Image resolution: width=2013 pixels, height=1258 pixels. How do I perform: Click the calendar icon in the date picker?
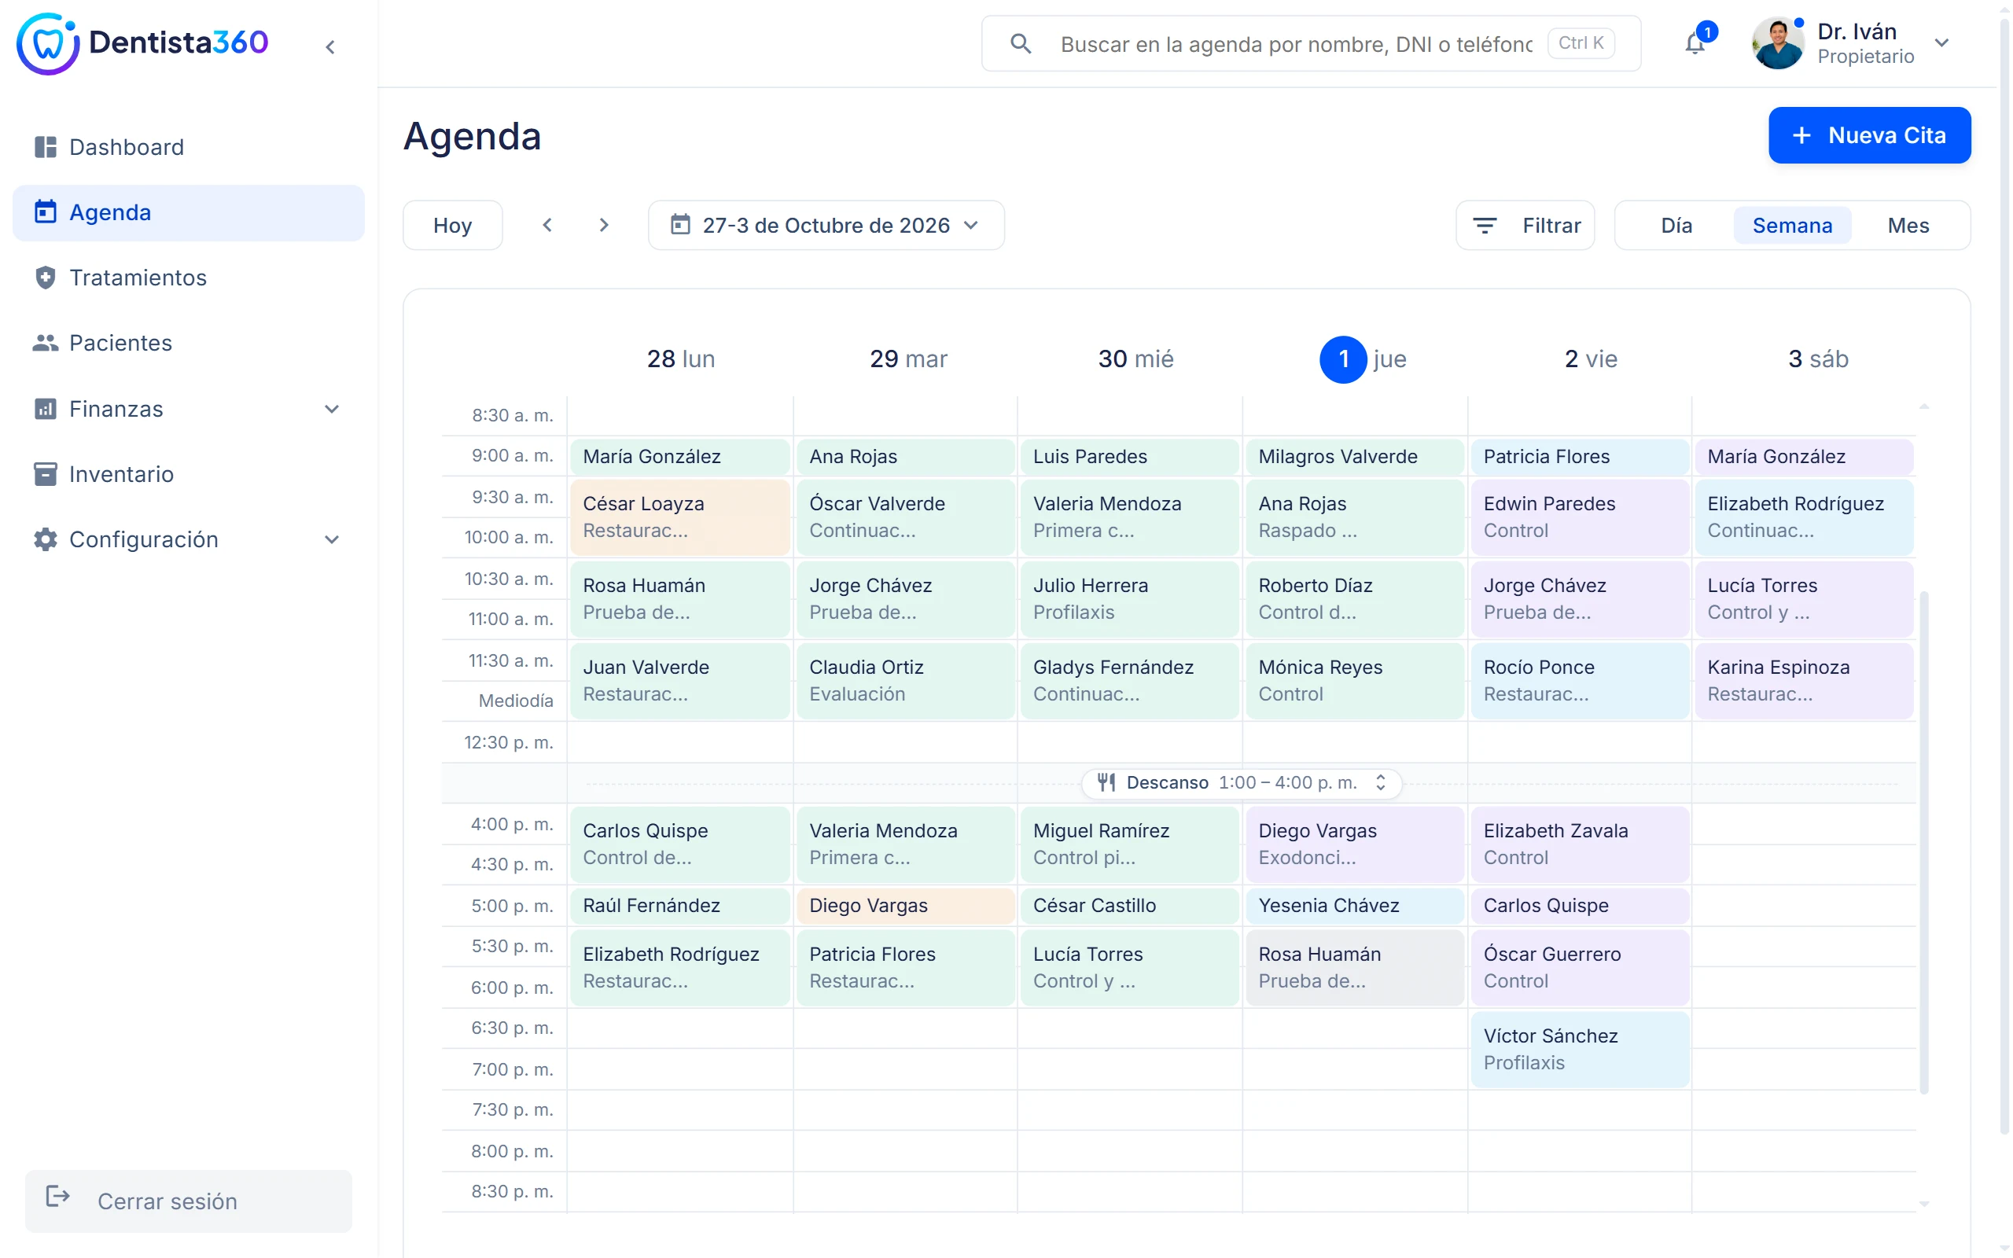point(680,225)
